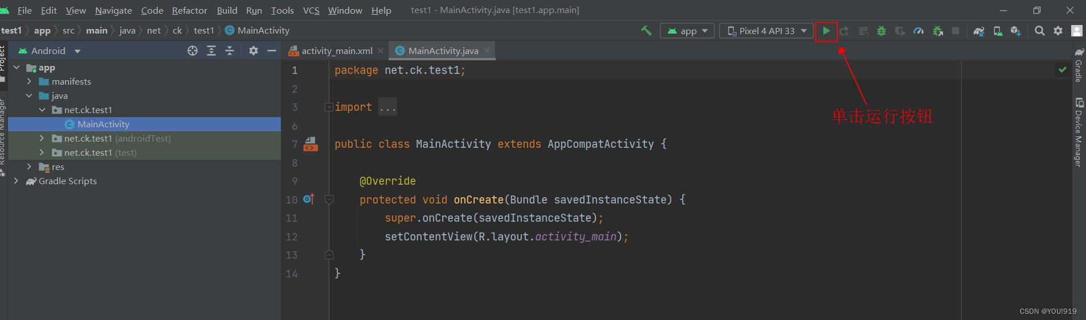Open the VCS menu

311,10
